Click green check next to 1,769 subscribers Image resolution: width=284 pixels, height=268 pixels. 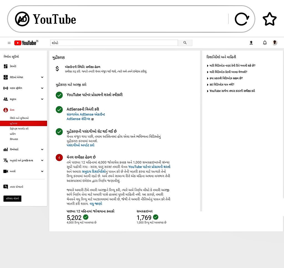[x=156, y=217]
